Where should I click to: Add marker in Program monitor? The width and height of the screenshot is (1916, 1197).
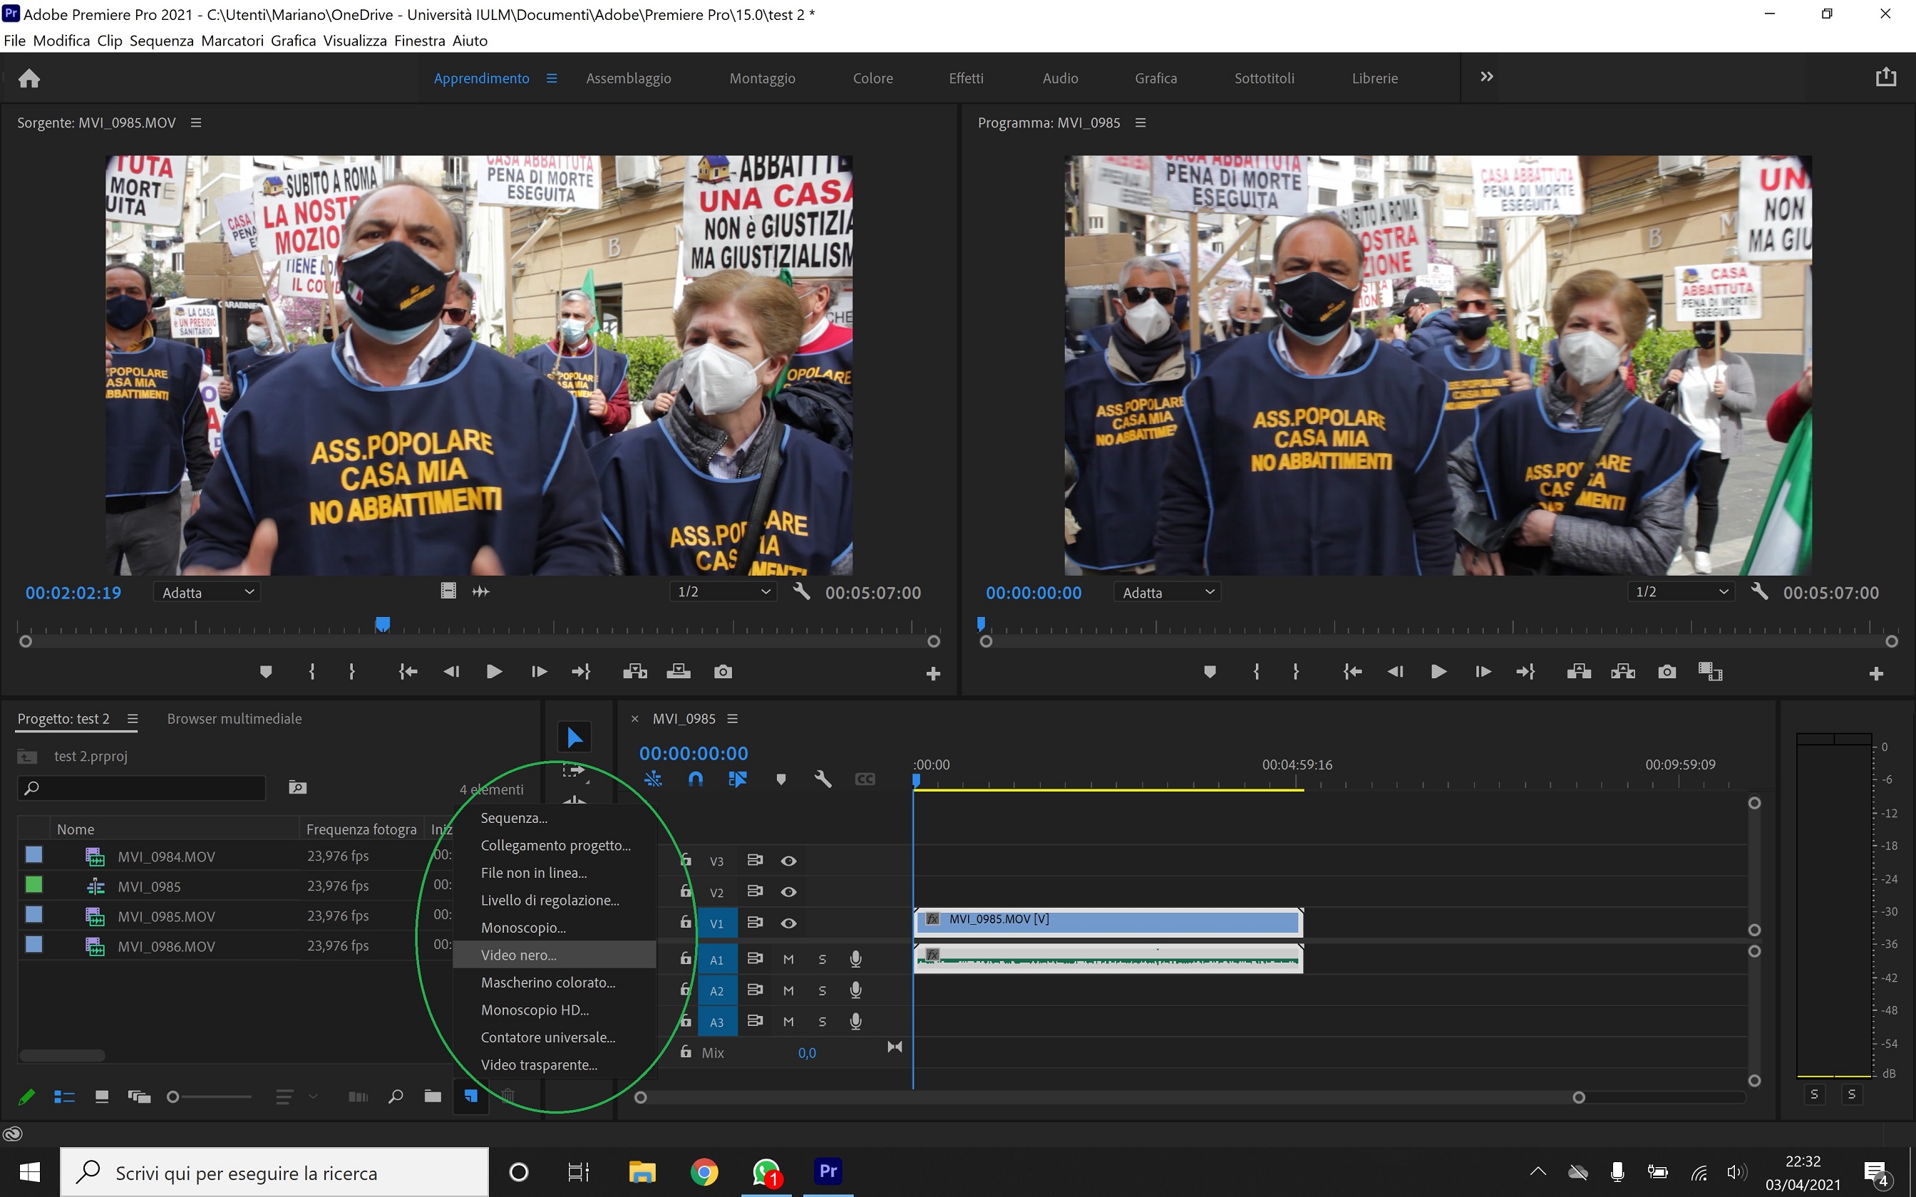click(1210, 672)
